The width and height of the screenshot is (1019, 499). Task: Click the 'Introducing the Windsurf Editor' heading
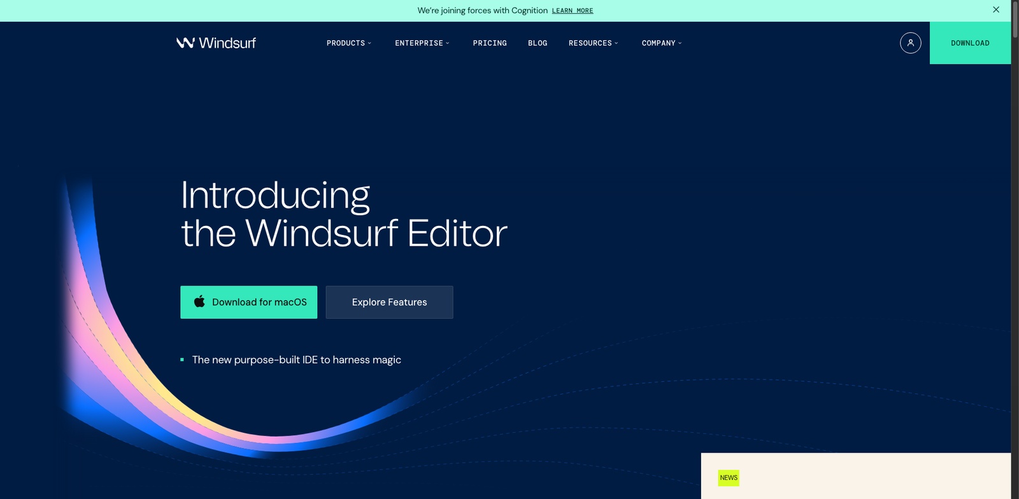(x=344, y=214)
